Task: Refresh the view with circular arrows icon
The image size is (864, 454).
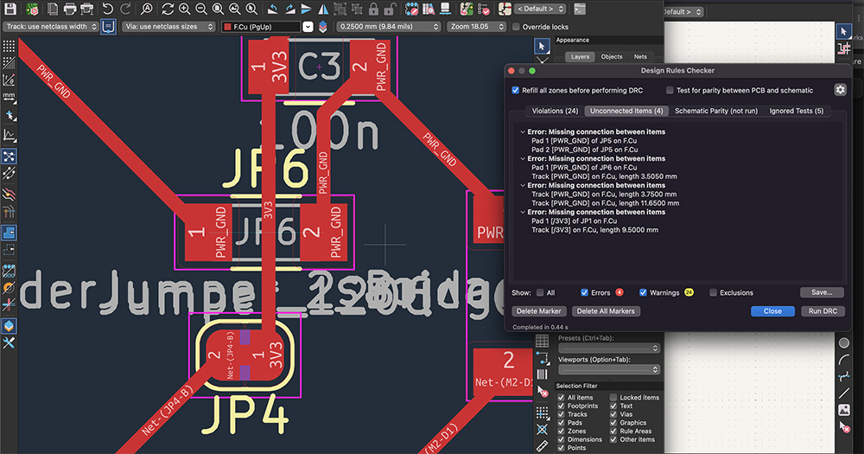Action: [168, 9]
